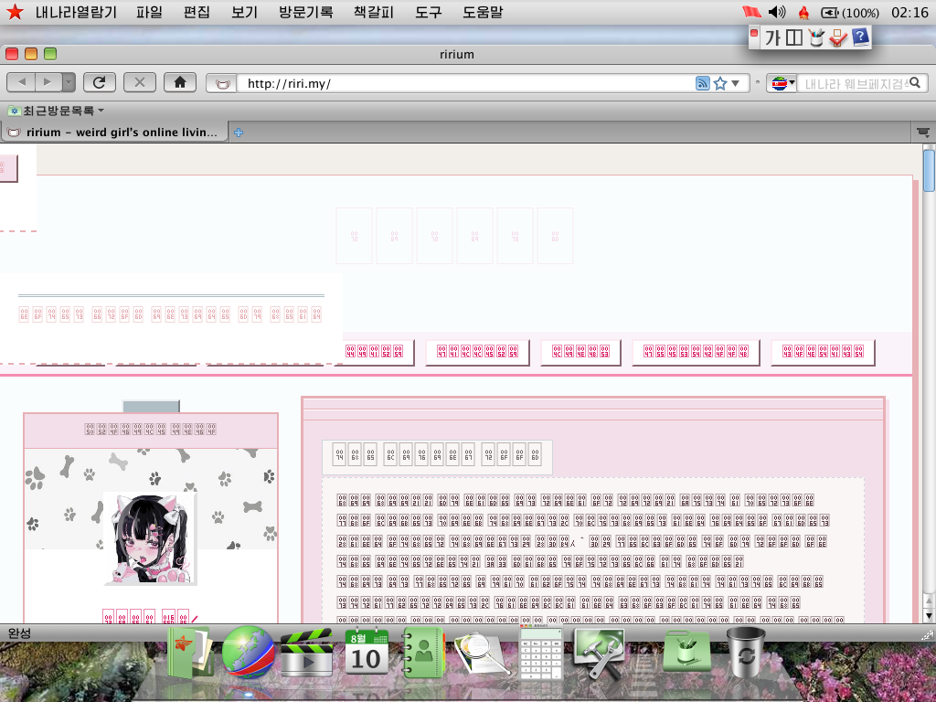Click nav button starting with hex 43 4F 4E 54

click(x=824, y=352)
